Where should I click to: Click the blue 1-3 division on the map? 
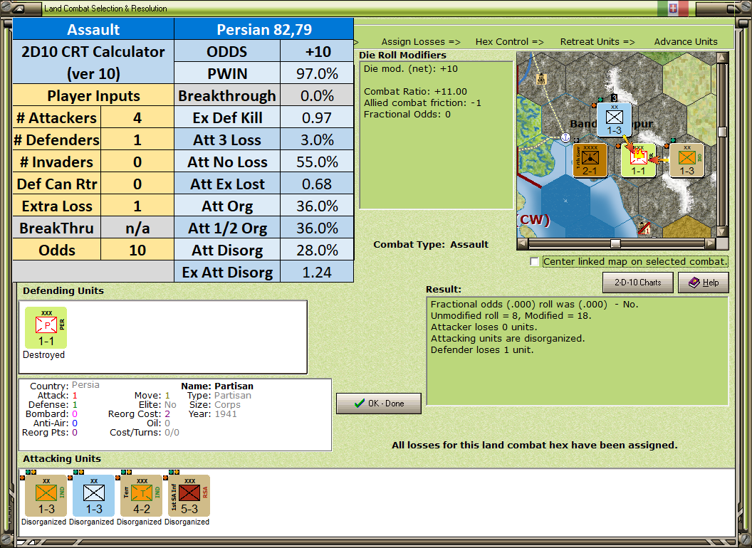click(615, 120)
